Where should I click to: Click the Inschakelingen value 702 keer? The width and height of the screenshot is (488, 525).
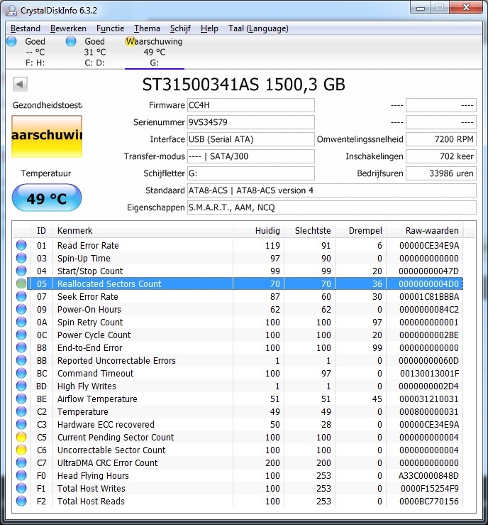tap(441, 156)
